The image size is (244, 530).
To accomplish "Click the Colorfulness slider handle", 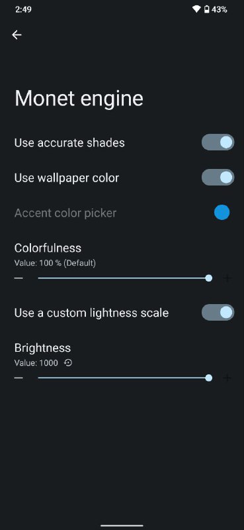I will click(209, 278).
